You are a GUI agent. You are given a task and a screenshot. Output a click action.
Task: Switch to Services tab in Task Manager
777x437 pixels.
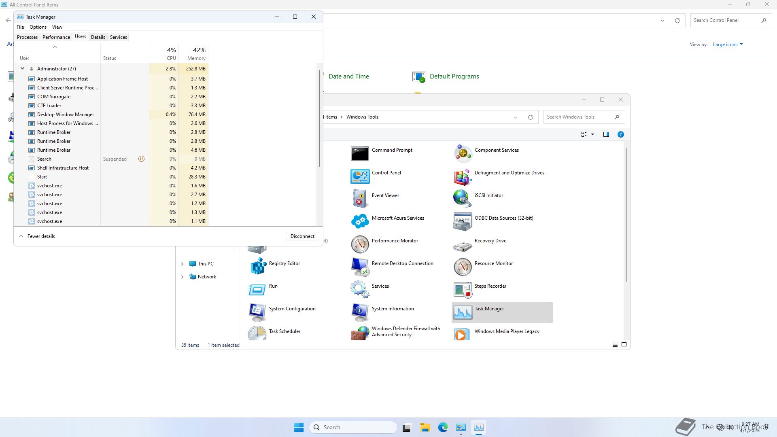(x=119, y=37)
